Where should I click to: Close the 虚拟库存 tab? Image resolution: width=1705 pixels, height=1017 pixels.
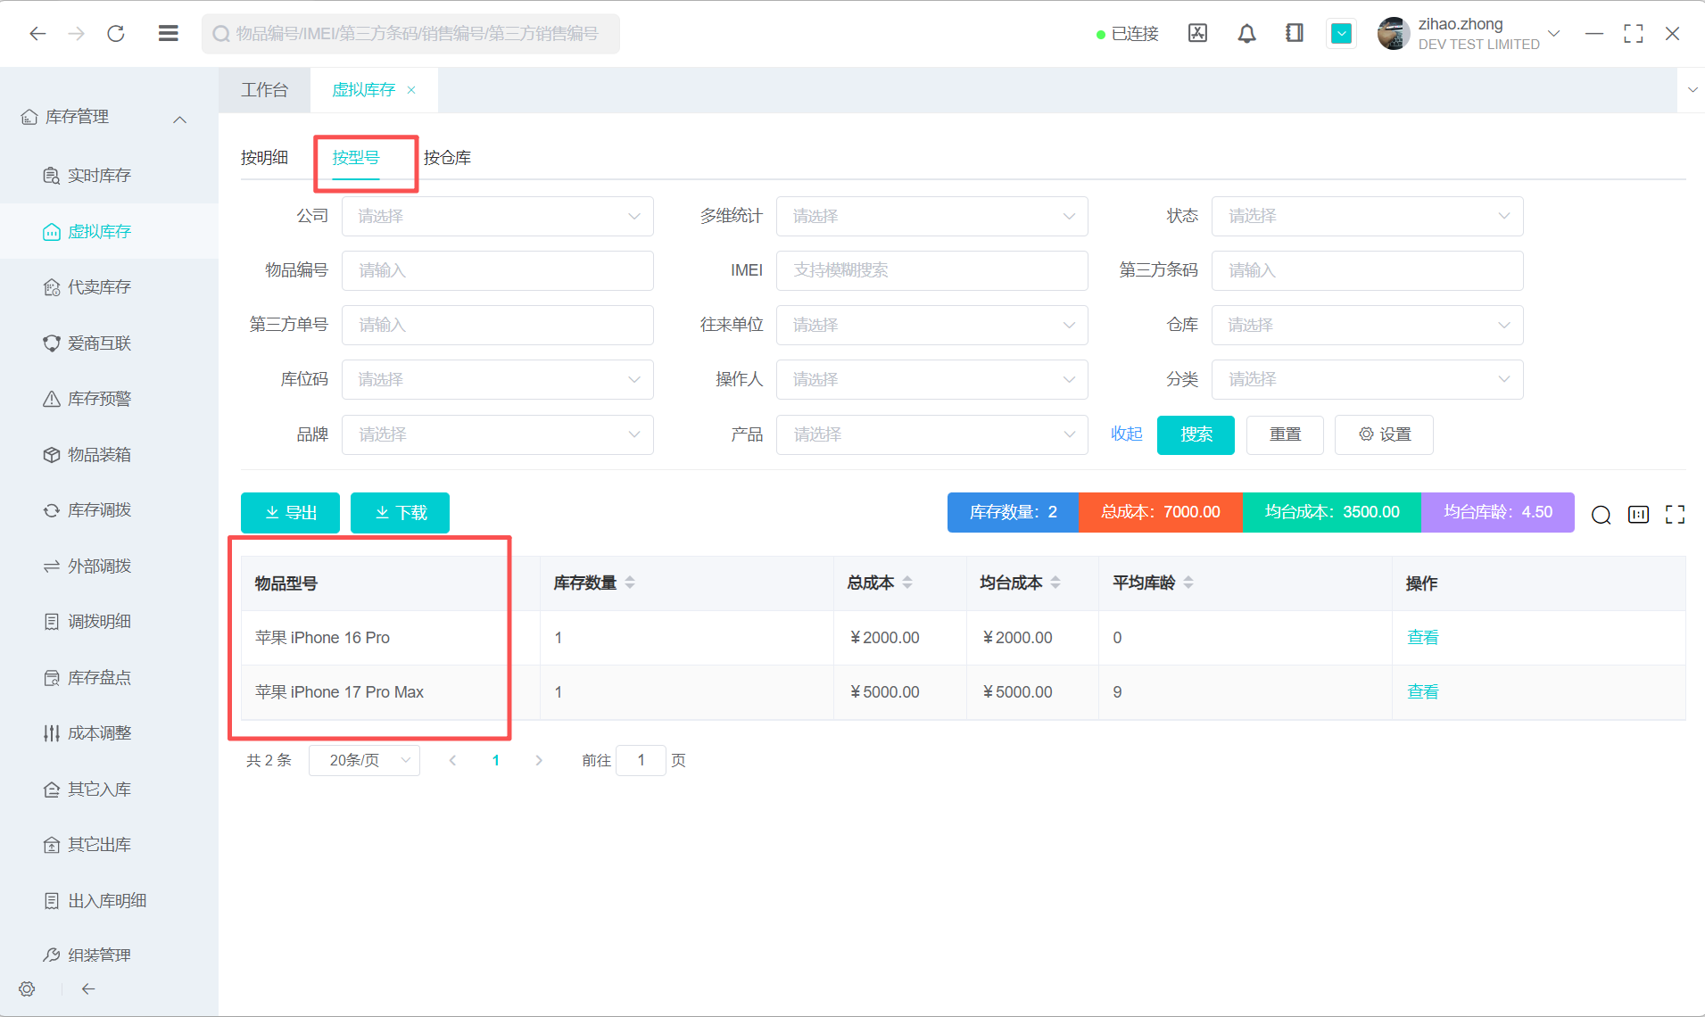[x=411, y=90]
